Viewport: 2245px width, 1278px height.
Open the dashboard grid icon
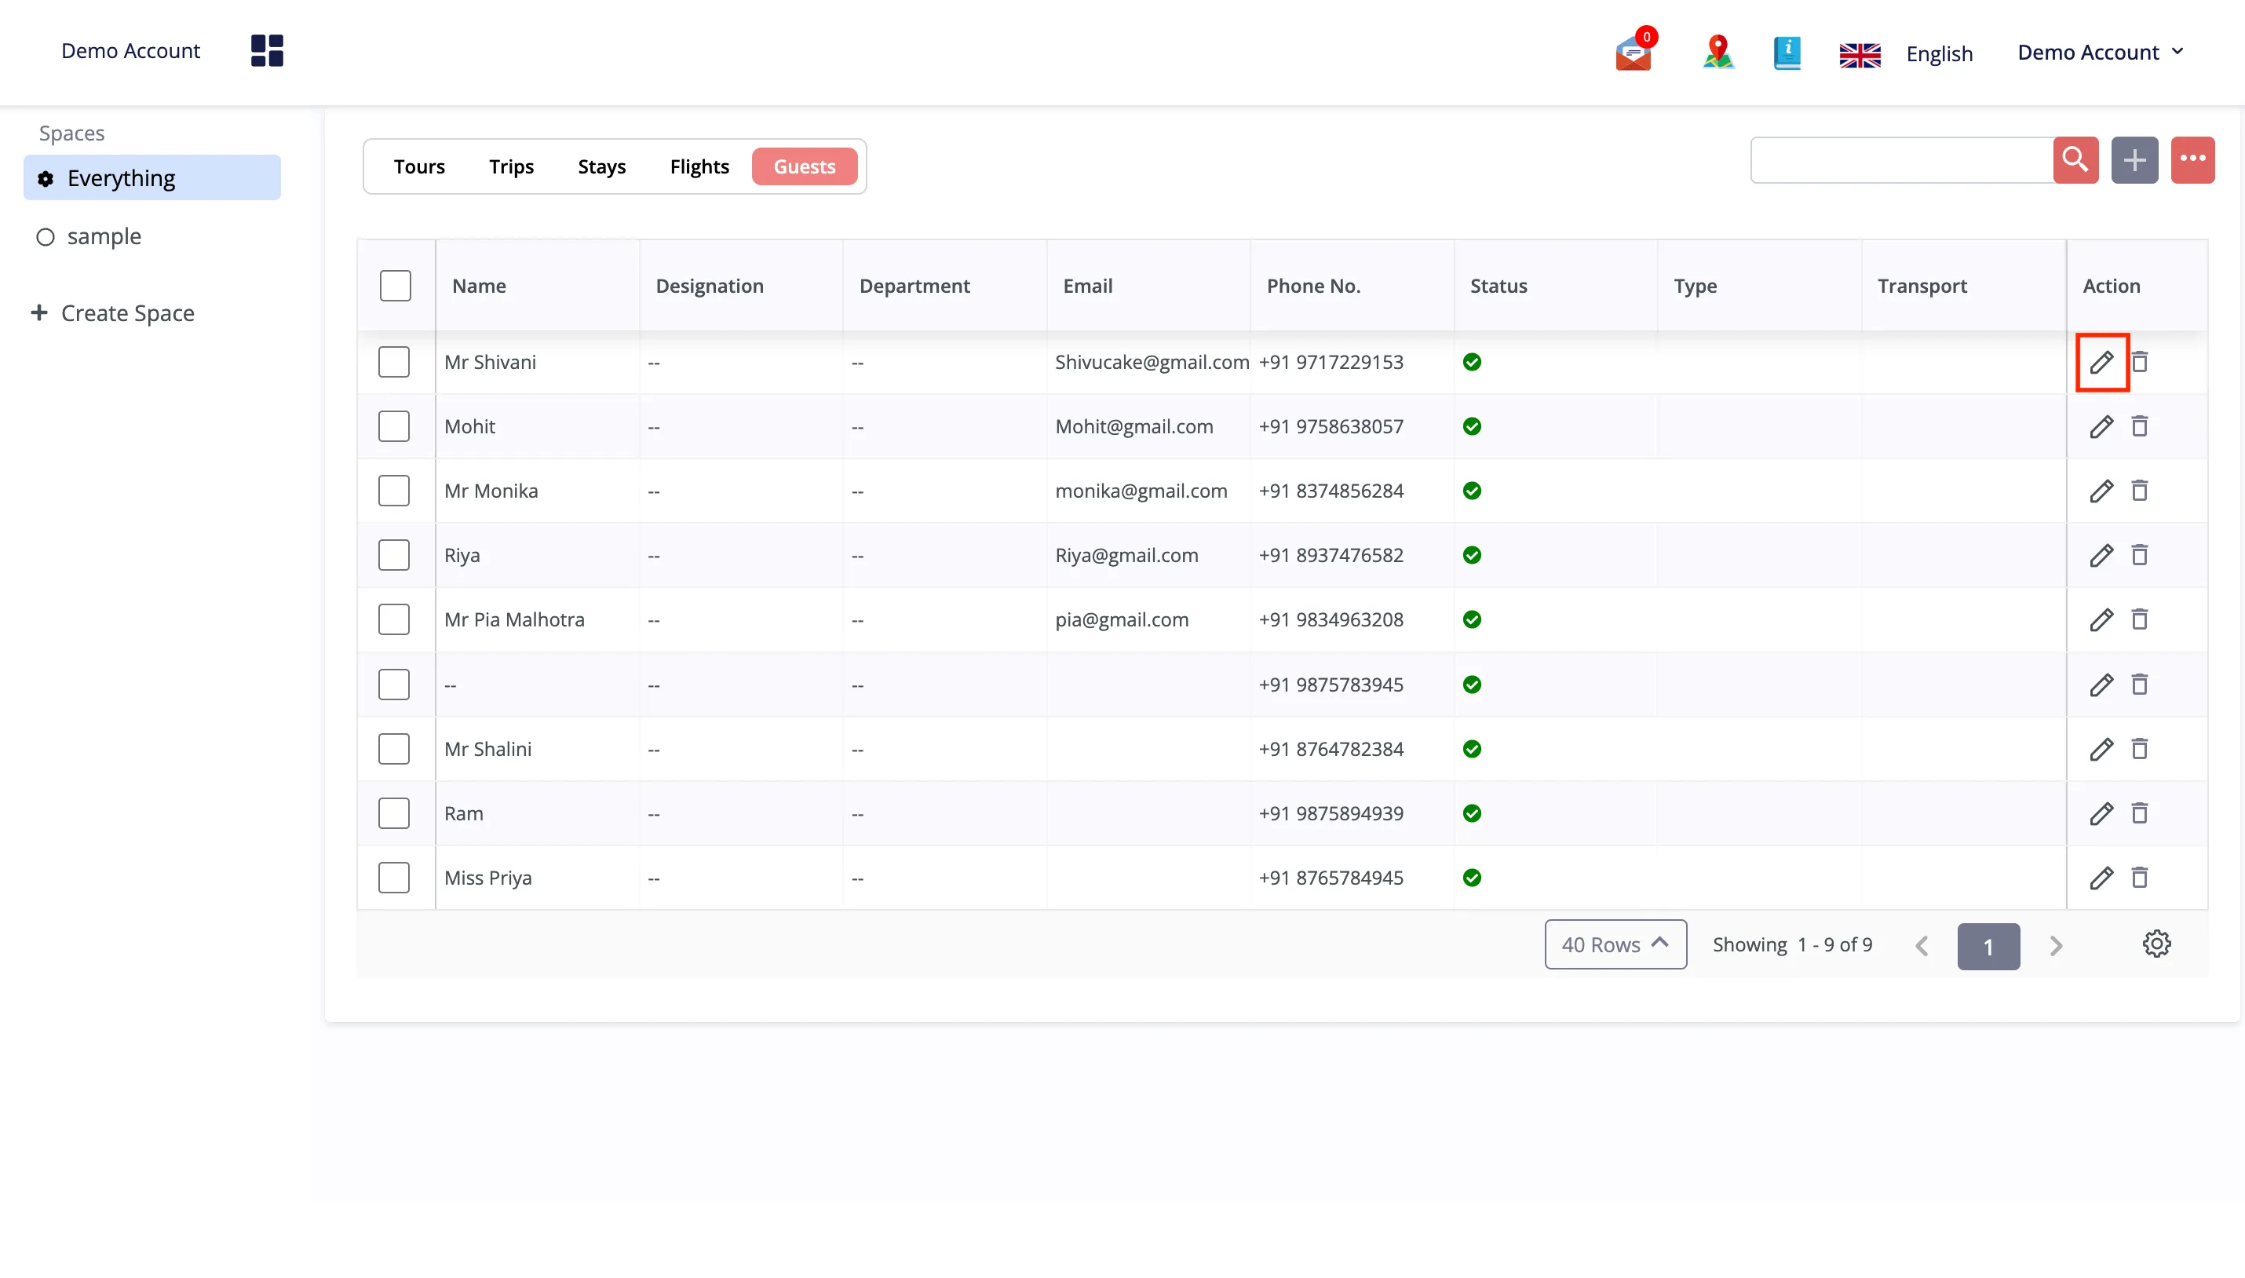(x=267, y=51)
